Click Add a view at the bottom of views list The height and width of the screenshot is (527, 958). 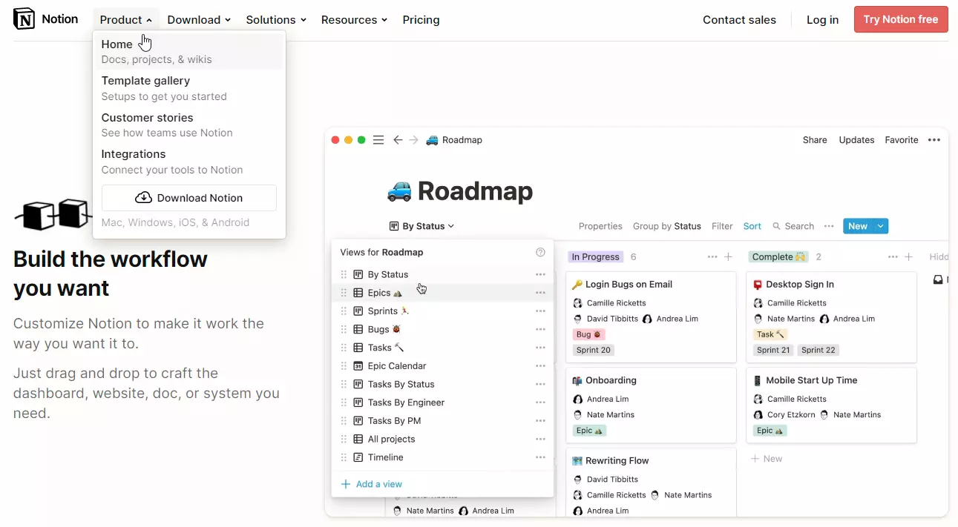click(x=371, y=484)
